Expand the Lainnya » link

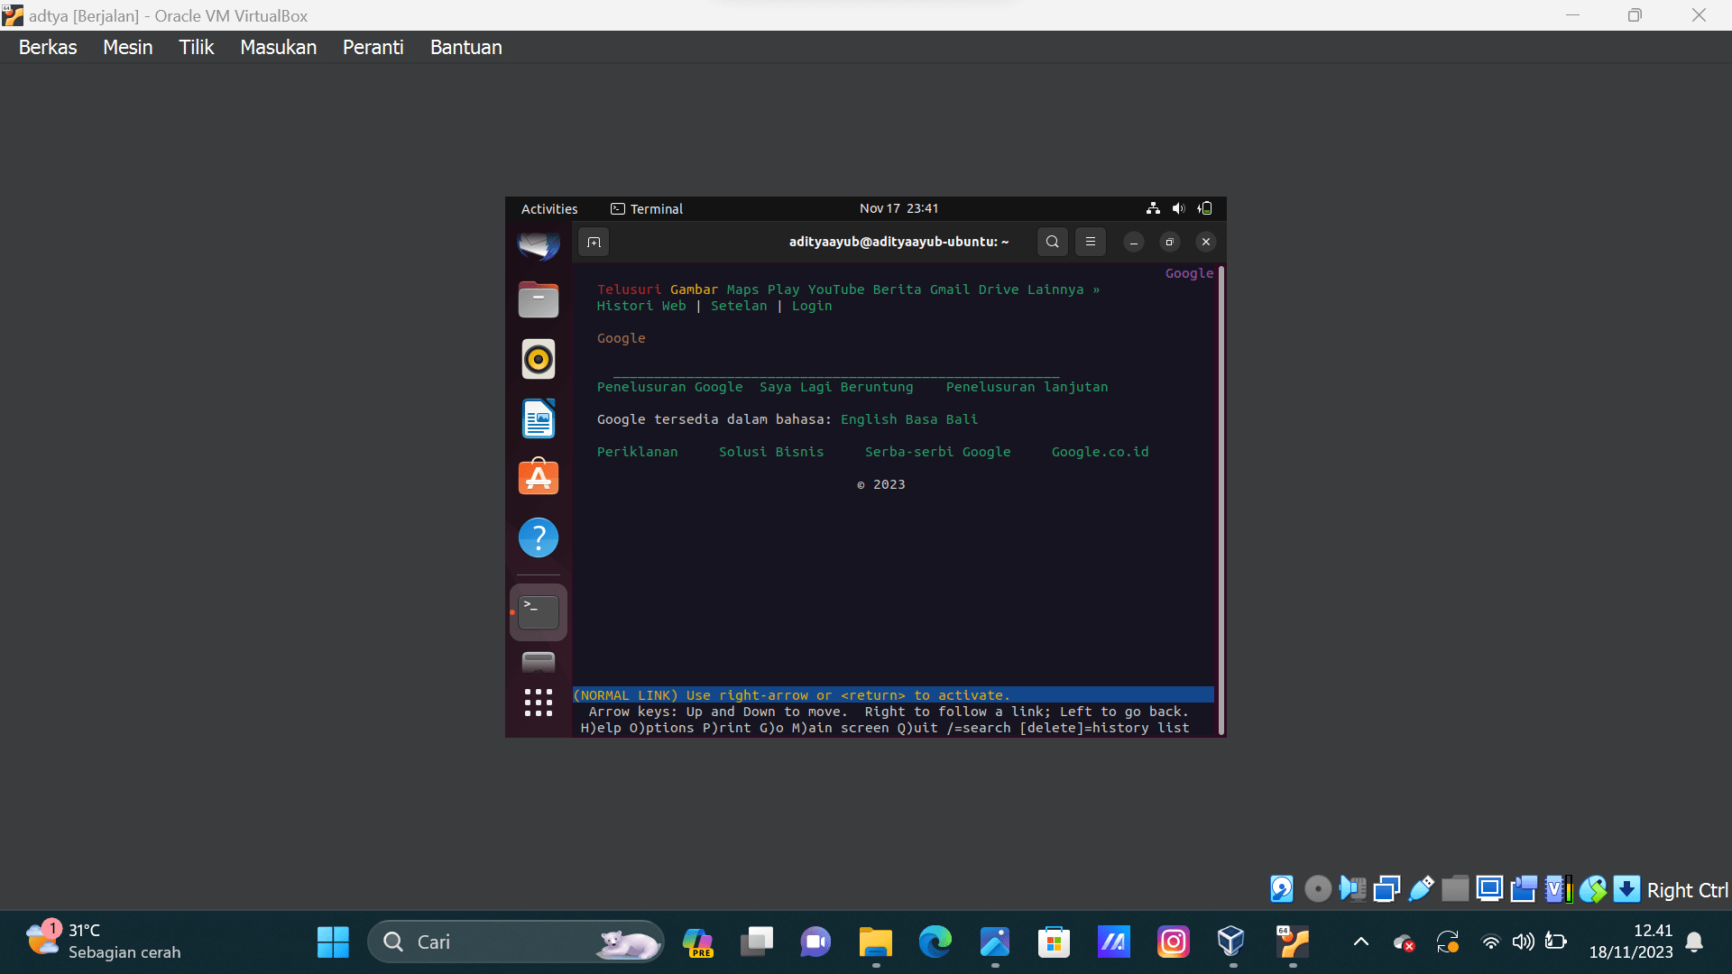(x=1064, y=289)
